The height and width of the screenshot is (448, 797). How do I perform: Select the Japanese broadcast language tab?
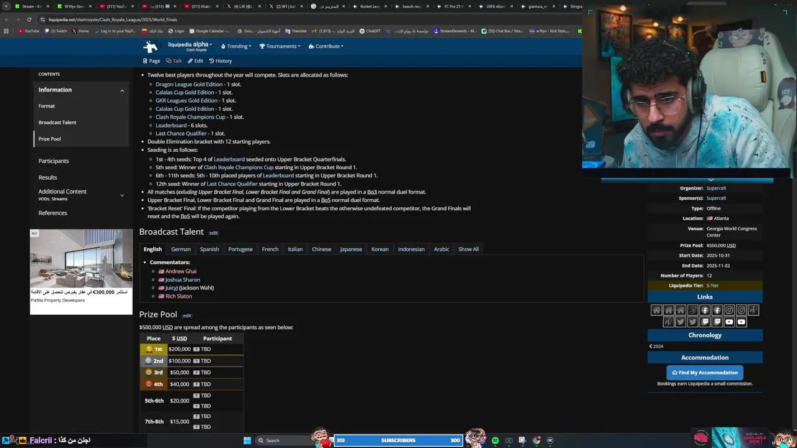coord(351,249)
